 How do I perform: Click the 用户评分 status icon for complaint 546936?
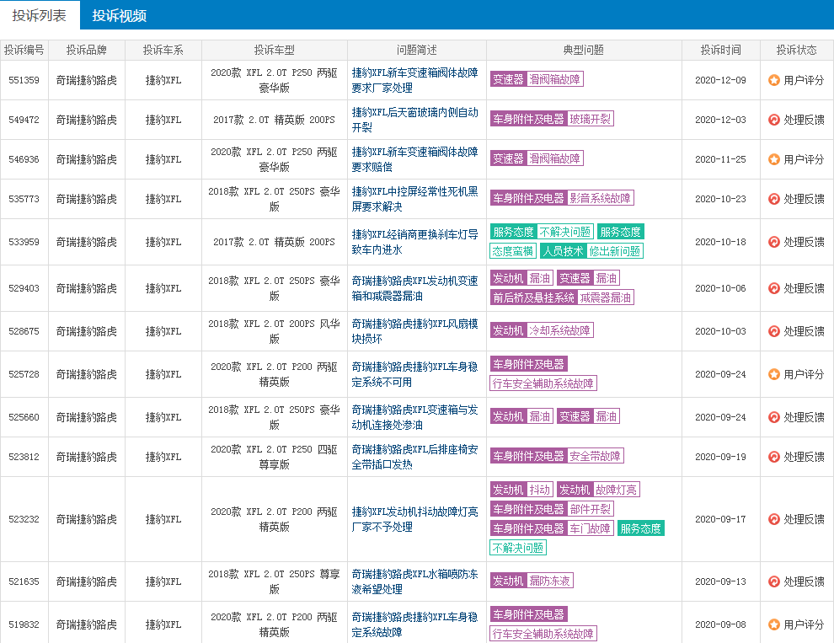774,159
